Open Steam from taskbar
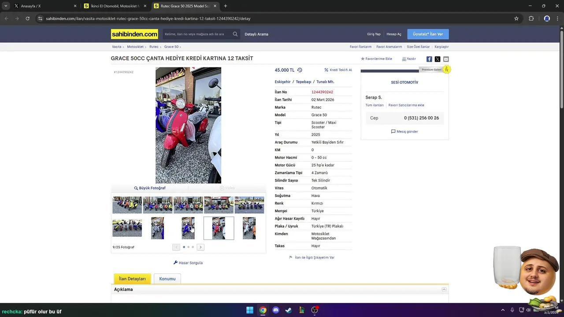The image size is (564, 317). [x=289, y=310]
